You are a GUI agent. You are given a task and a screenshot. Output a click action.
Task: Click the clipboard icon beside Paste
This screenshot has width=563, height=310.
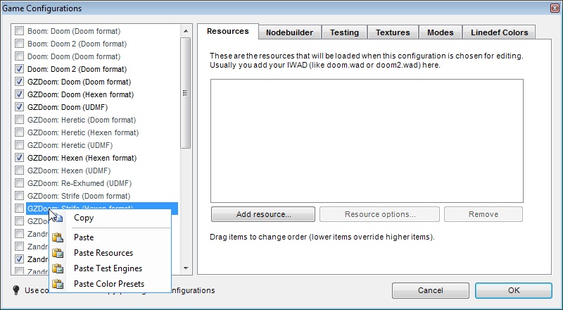[58, 237]
